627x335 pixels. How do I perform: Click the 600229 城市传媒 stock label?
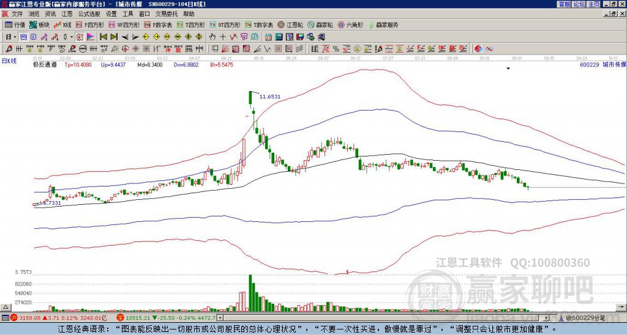pyautogui.click(x=603, y=64)
